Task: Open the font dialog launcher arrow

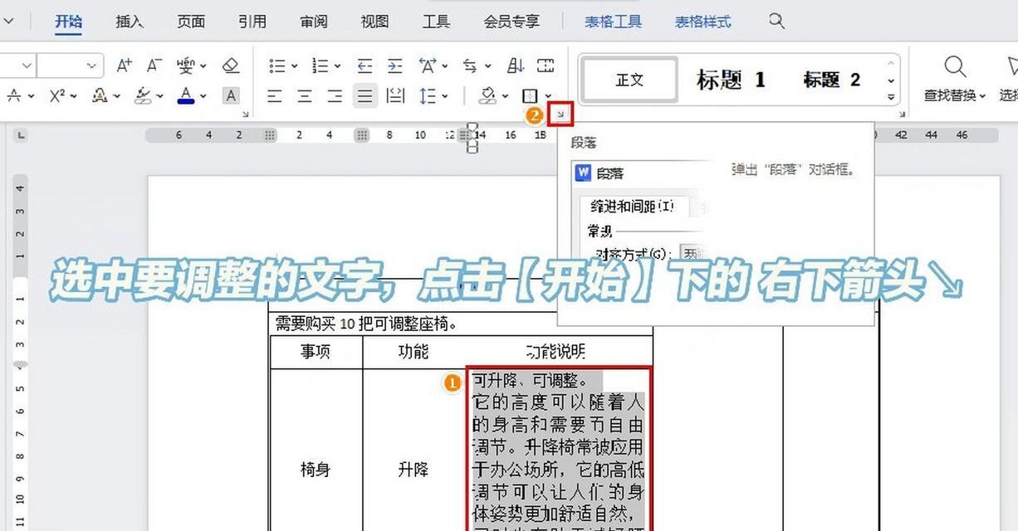Action: (x=245, y=114)
